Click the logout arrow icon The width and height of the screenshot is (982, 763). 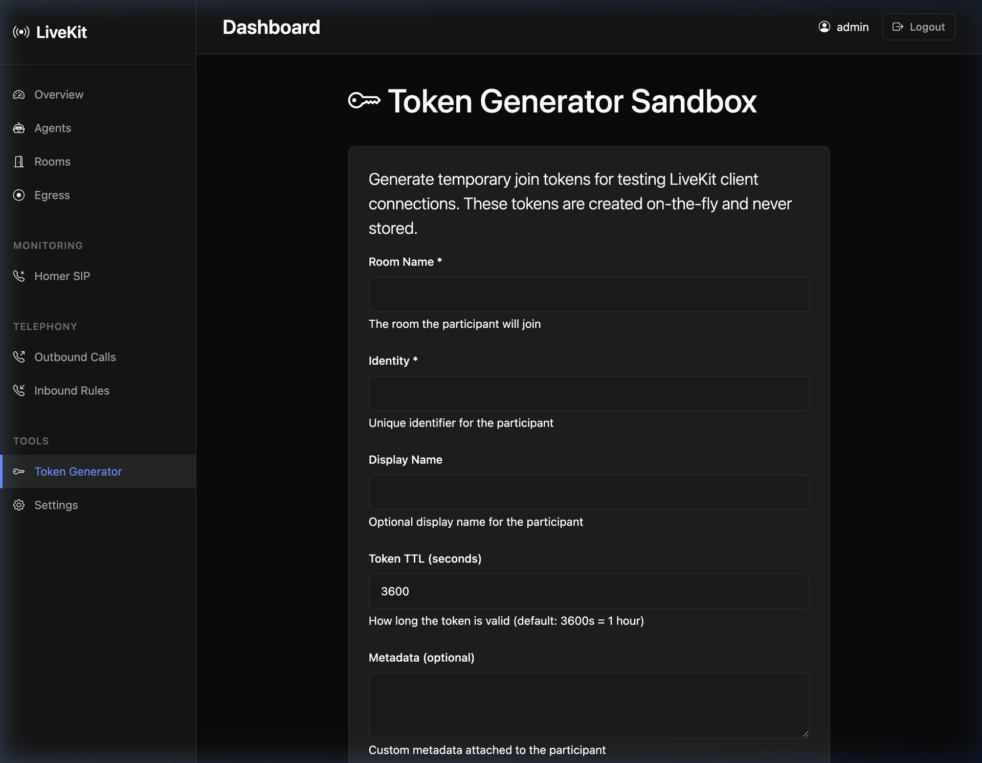click(x=898, y=27)
